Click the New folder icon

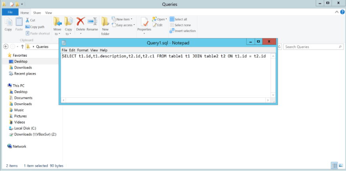coord(105,22)
